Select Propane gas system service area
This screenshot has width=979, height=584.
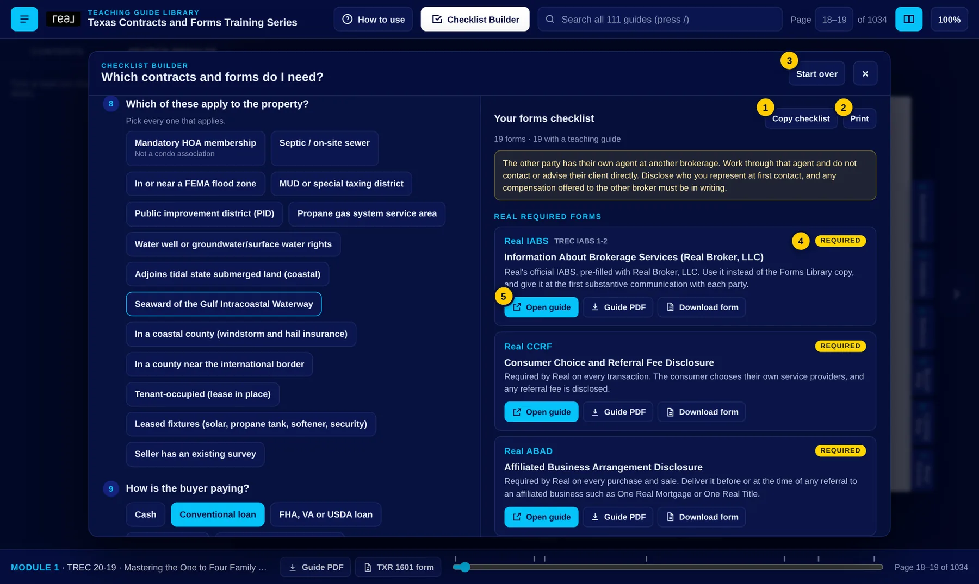point(367,213)
